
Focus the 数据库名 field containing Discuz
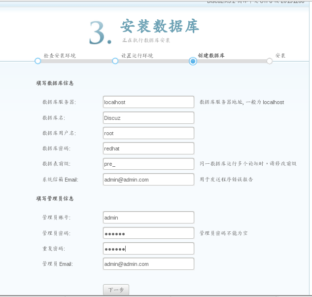(x=148, y=118)
